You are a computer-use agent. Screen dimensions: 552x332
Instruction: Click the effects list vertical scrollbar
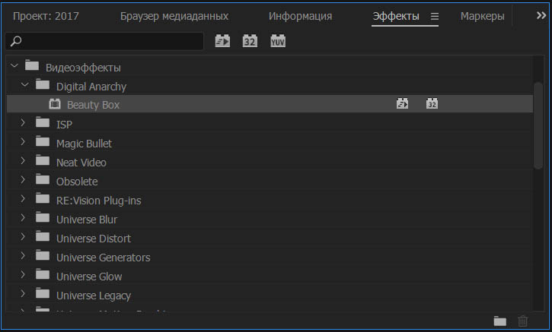pos(538,125)
